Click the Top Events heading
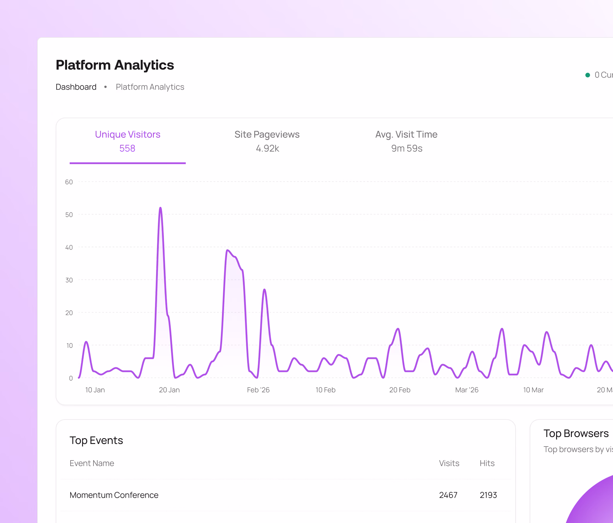Viewport: 613px width, 523px height. pyautogui.click(x=96, y=440)
